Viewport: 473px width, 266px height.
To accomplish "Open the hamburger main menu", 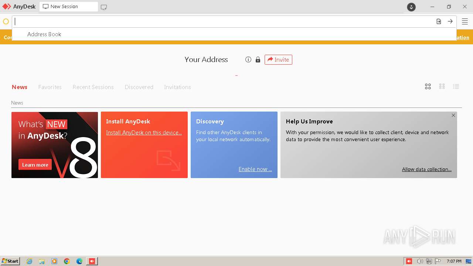I will 465,21.
